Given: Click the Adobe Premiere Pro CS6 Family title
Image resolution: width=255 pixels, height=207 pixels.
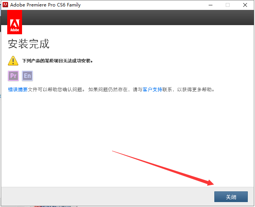Looking at the screenshot, I should [x=45, y=5].
